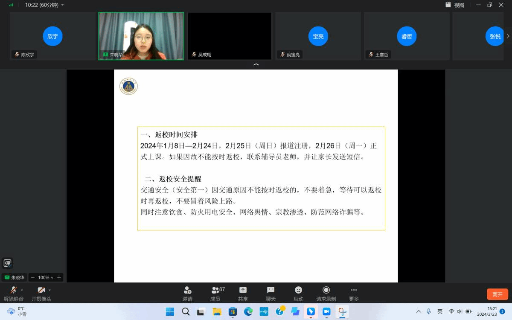Select 朱晓华's video thumbnail

tap(141, 36)
